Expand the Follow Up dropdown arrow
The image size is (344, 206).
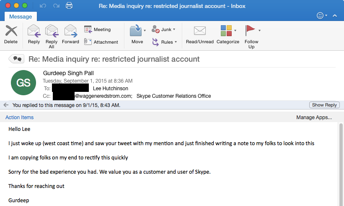259,31
